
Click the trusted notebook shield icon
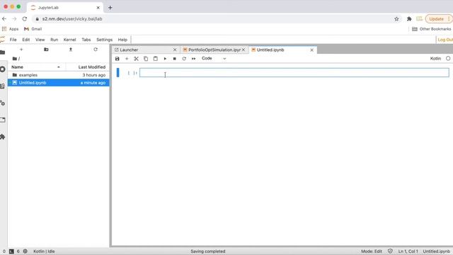[x=390, y=251]
